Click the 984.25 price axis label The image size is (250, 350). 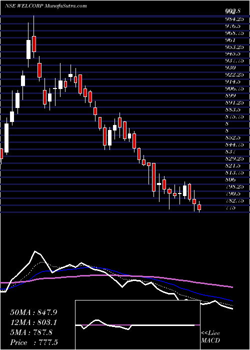[x=234, y=19]
